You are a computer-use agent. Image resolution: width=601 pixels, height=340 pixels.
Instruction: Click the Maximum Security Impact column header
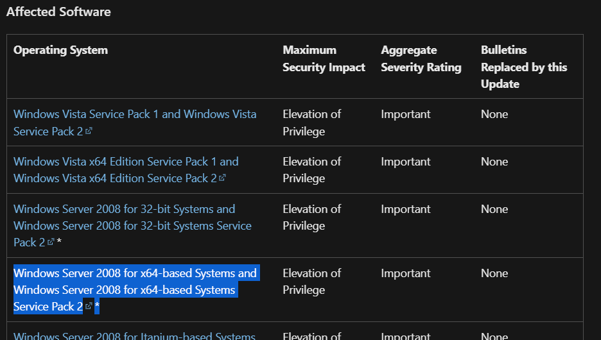(x=324, y=58)
